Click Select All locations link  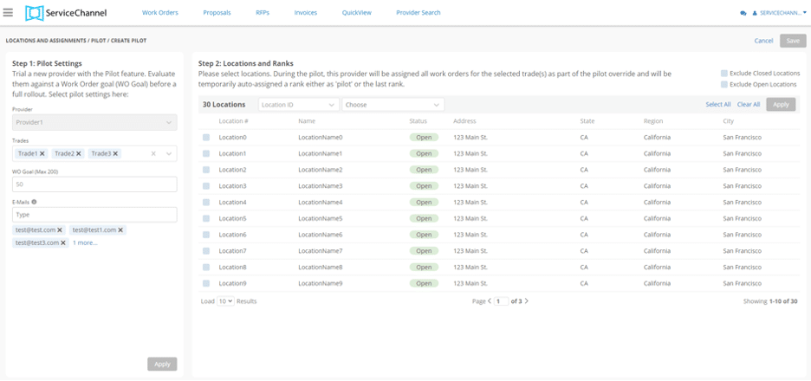[718, 105]
